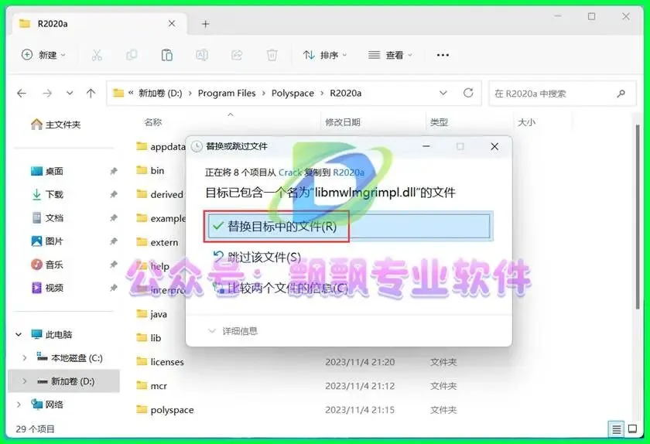This screenshot has width=650, height=444.
Task: Unpin Documents (文档) pin icon
Action: pyautogui.click(x=113, y=218)
